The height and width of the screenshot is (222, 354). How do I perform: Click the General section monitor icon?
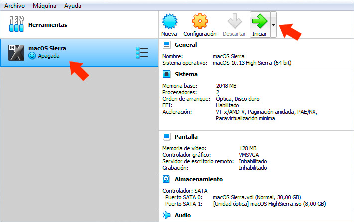(x=167, y=45)
